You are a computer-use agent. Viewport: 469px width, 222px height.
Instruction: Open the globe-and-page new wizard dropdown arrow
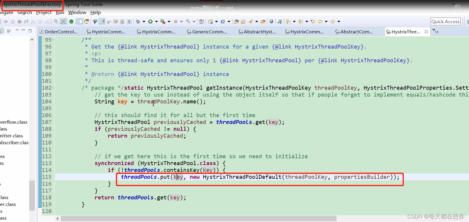[216, 21]
